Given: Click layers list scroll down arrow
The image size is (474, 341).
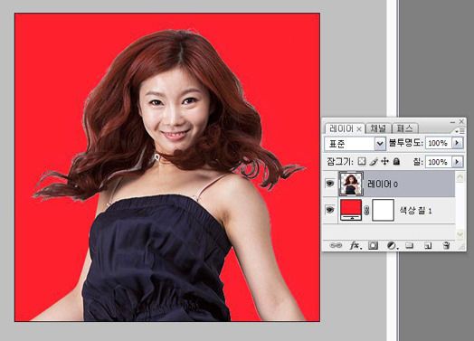Looking at the screenshot, I should [460, 234].
